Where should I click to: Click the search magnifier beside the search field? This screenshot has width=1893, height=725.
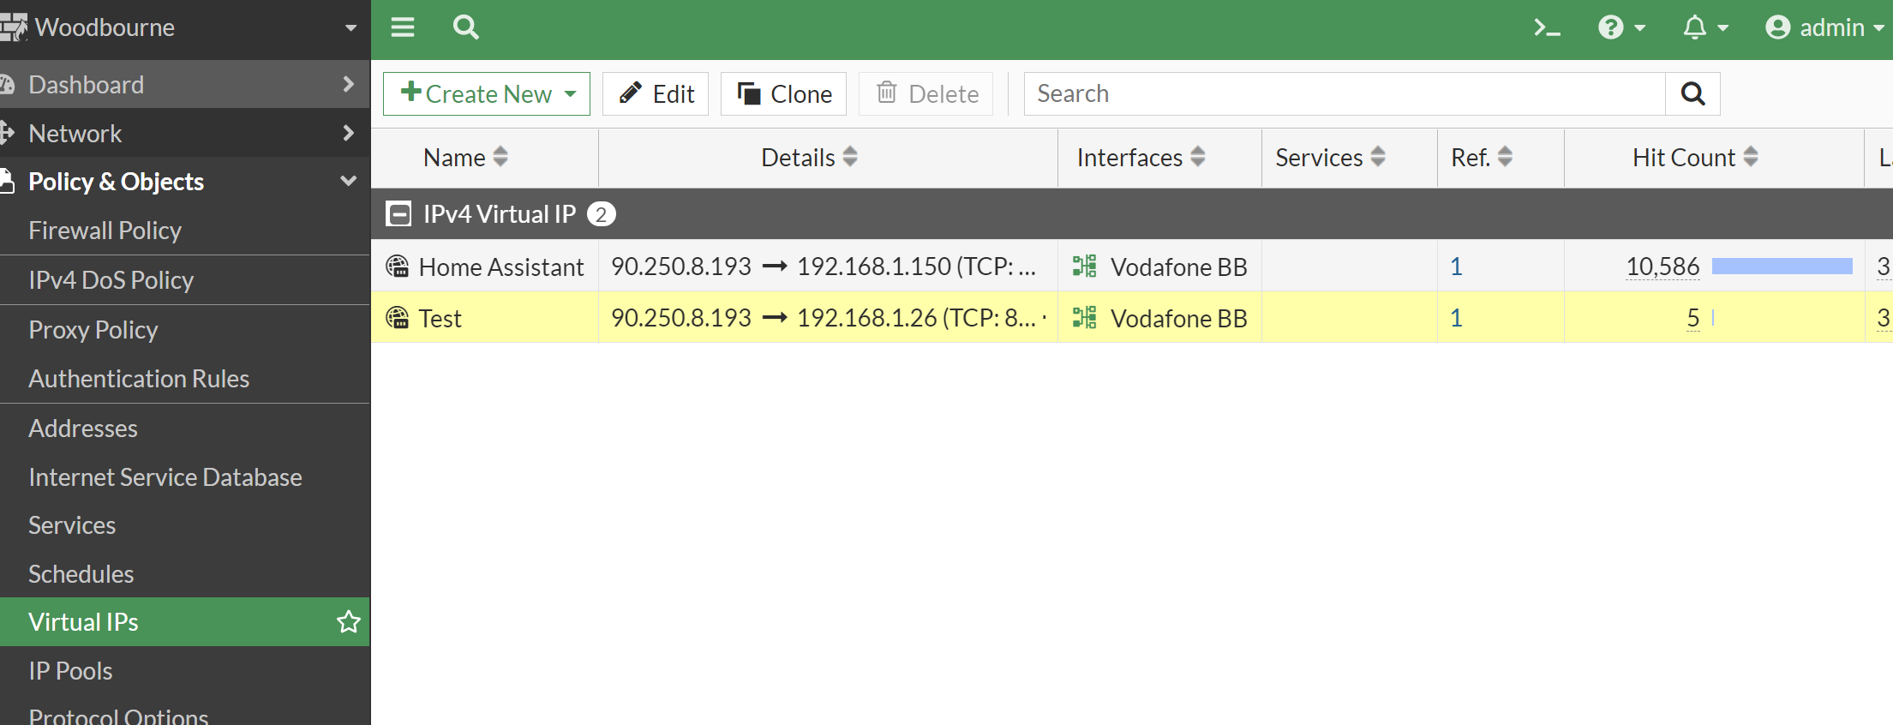[x=1692, y=93]
